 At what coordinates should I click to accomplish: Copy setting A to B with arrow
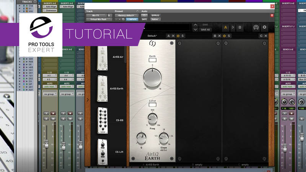[233, 28]
